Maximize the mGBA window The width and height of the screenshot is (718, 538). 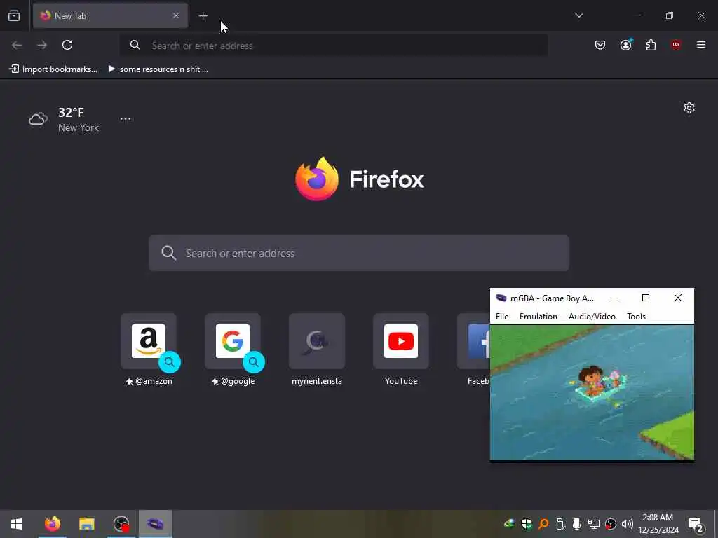[x=646, y=298]
